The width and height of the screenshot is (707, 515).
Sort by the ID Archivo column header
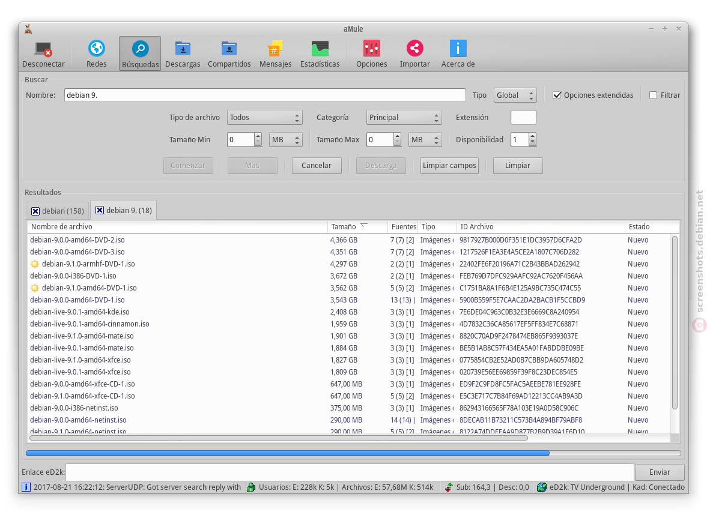[541, 227]
